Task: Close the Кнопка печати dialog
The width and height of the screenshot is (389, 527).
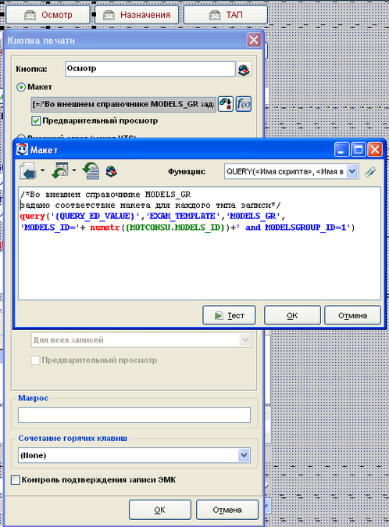Action: [254, 40]
